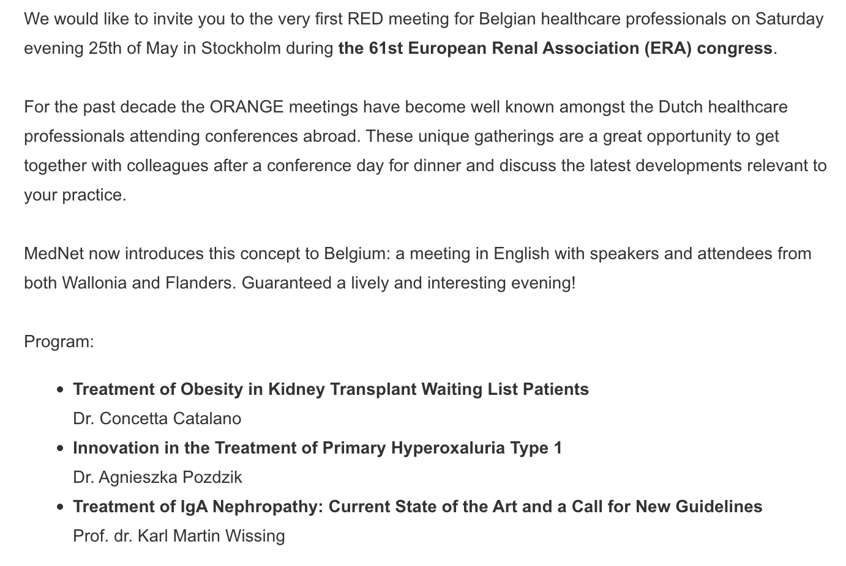Click the "Program:" heading

(x=59, y=342)
